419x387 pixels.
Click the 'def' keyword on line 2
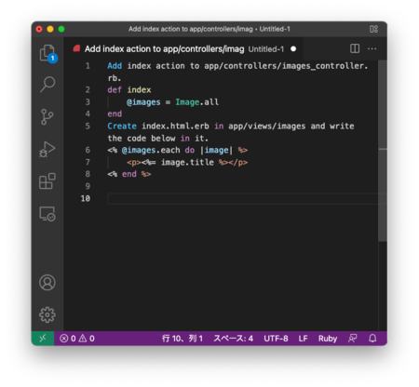tap(115, 90)
